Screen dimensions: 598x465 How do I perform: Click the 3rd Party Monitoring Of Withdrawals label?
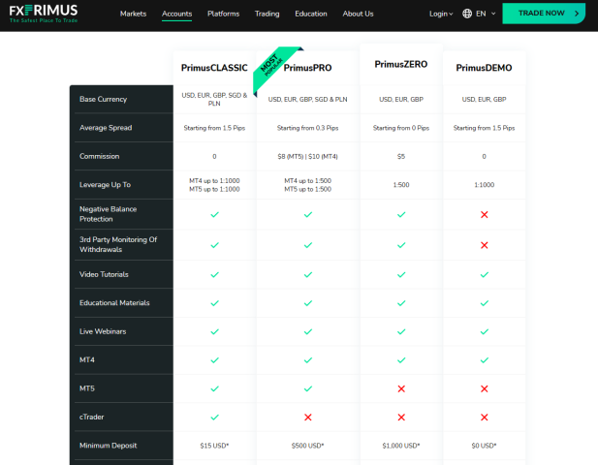point(118,245)
